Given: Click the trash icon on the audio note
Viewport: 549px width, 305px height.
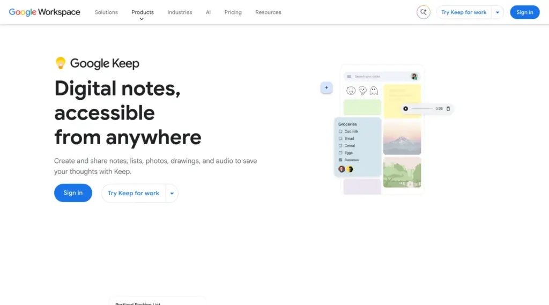Looking at the screenshot, I should (x=448, y=109).
